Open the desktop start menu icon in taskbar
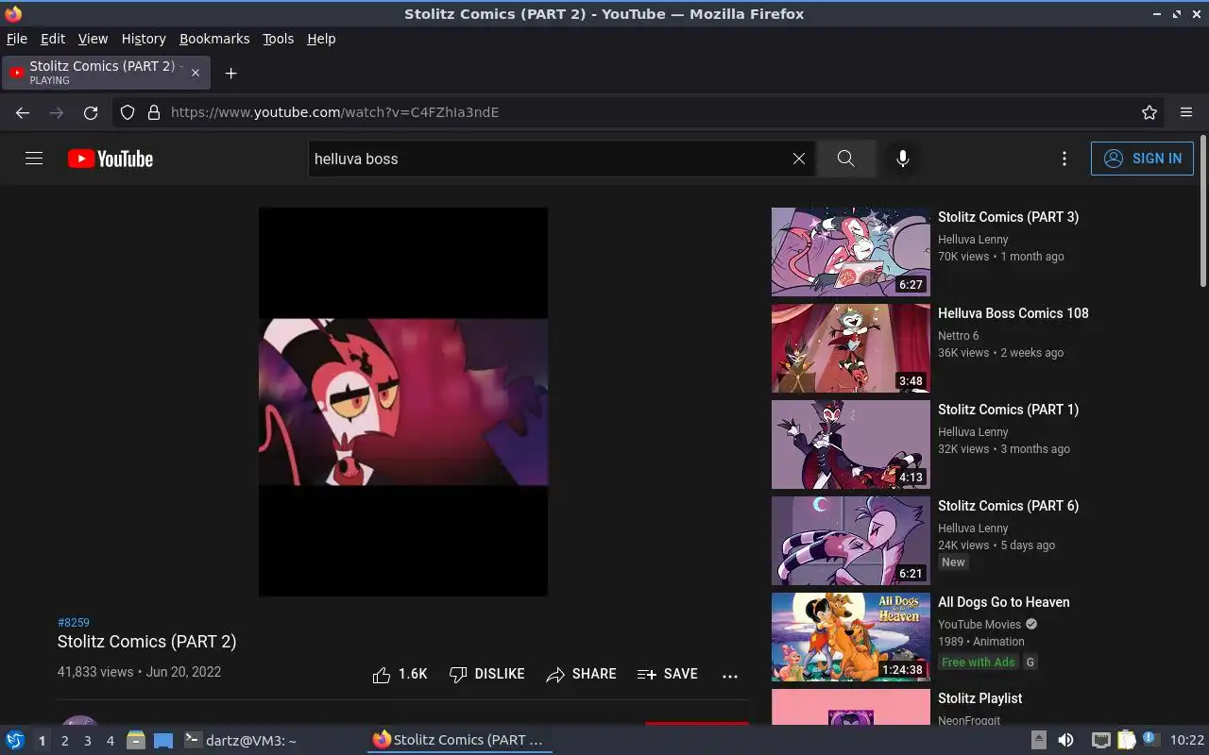The image size is (1209, 755). coord(14,740)
